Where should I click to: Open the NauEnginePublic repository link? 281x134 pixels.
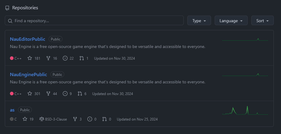click(29, 74)
